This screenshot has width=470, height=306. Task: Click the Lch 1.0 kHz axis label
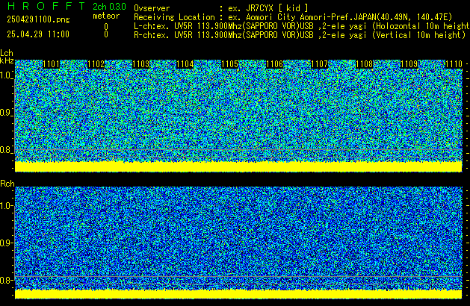tap(6, 75)
